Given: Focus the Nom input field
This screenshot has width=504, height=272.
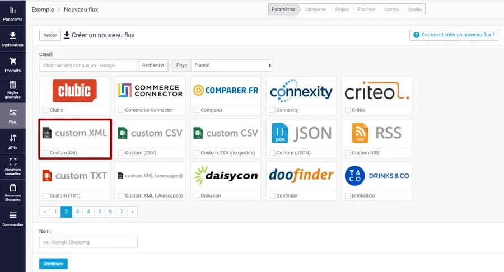Looking at the screenshot, I should [88, 242].
